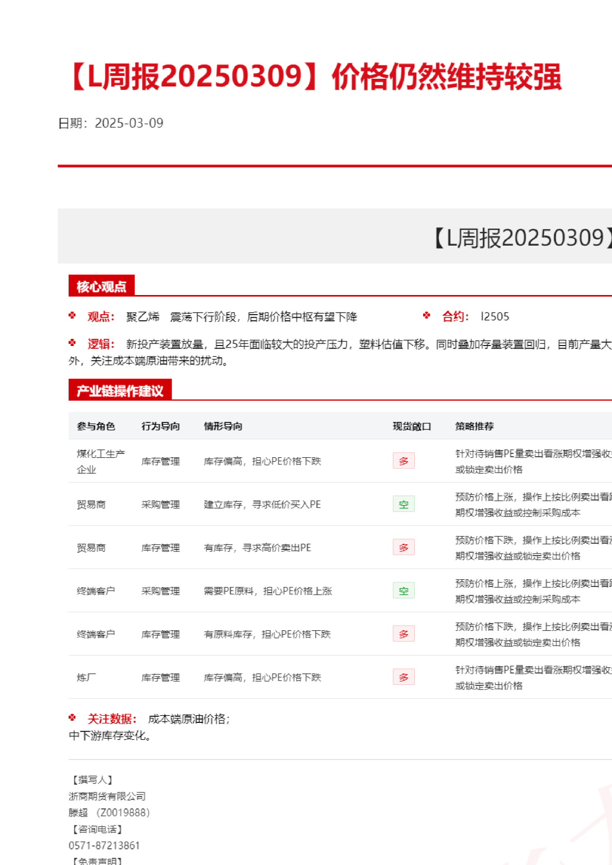
Task: Click the date text 2025-03-09
Action: coord(129,123)
